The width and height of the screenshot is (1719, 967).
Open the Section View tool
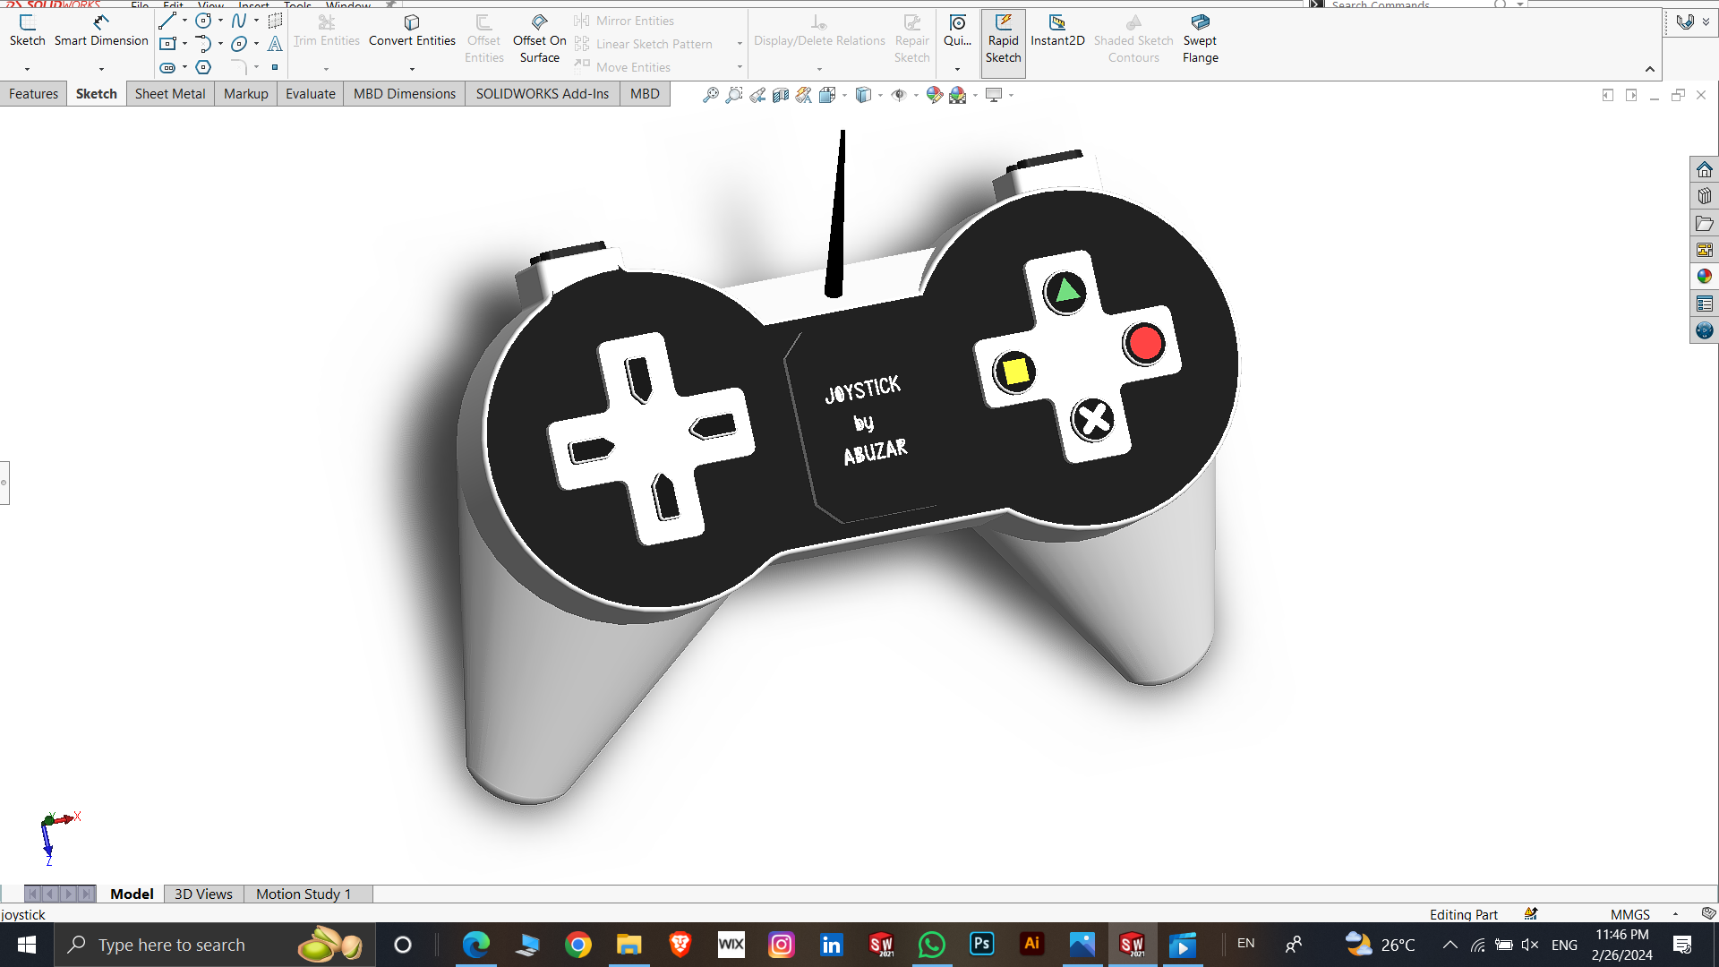click(x=781, y=95)
